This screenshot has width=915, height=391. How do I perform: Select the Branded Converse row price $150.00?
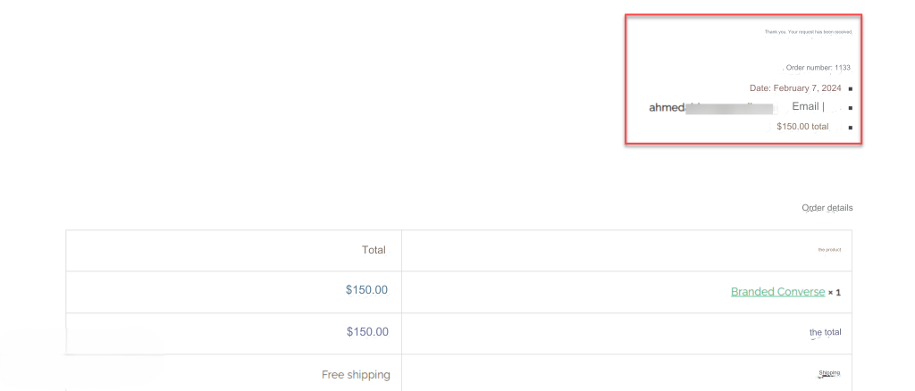click(x=366, y=290)
